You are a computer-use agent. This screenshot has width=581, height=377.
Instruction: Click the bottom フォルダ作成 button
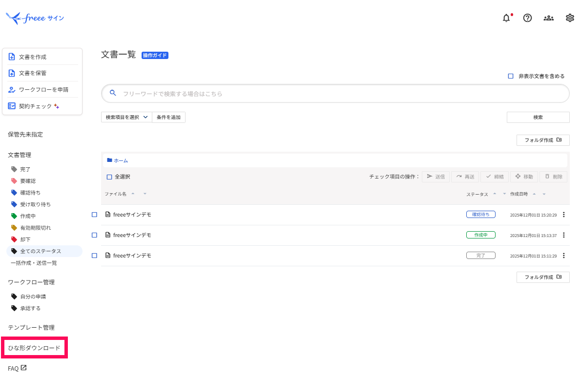point(543,277)
